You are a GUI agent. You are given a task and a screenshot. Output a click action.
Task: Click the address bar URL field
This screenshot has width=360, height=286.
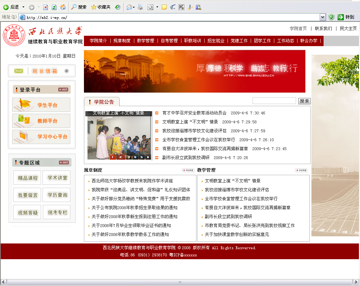point(170,17)
